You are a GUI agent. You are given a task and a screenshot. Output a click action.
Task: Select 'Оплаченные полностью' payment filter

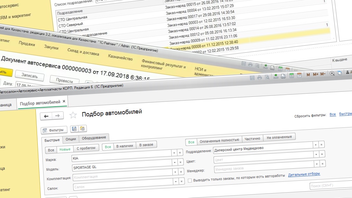pyautogui.click(x=219, y=140)
